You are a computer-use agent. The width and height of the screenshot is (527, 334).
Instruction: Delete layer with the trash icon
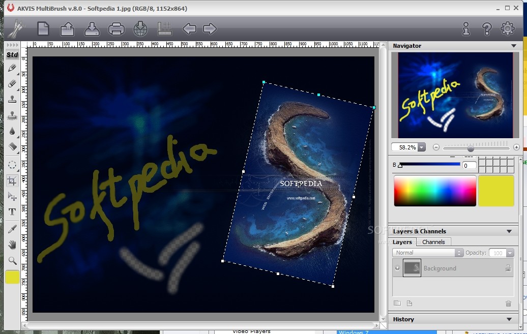(508, 303)
